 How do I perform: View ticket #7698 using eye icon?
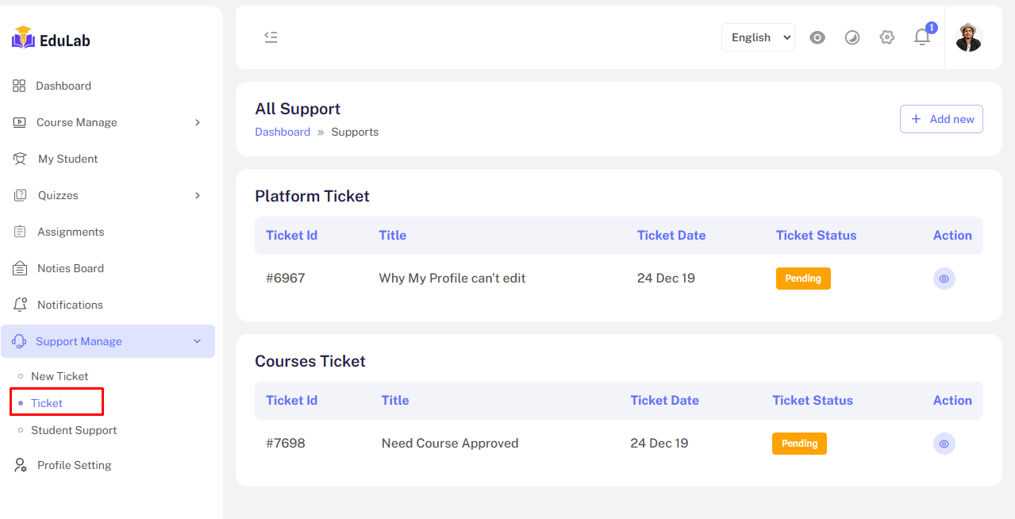coord(944,444)
